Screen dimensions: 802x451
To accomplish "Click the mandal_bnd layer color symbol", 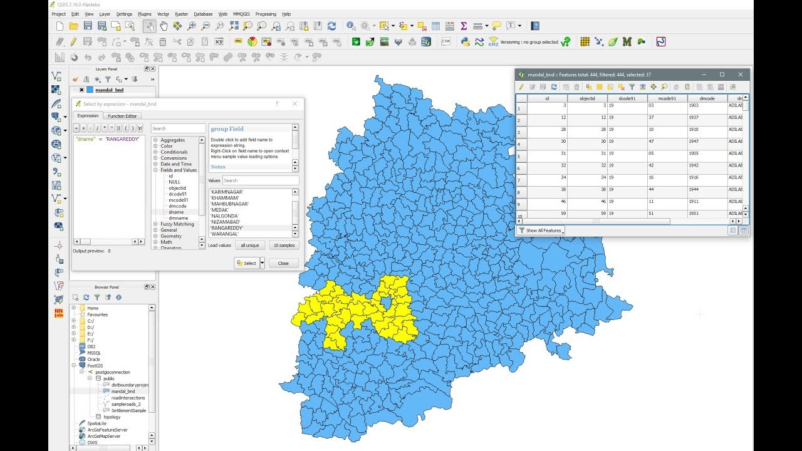I will [90, 90].
